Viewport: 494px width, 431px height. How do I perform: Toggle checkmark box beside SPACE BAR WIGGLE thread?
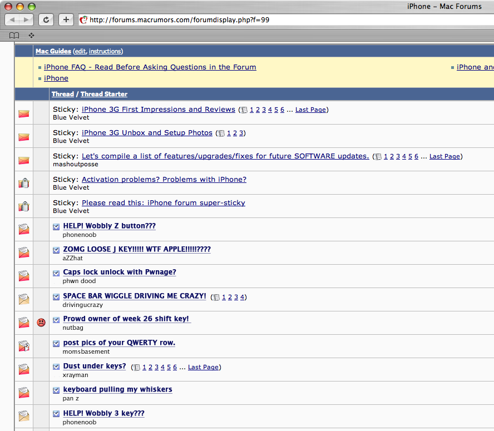click(56, 296)
